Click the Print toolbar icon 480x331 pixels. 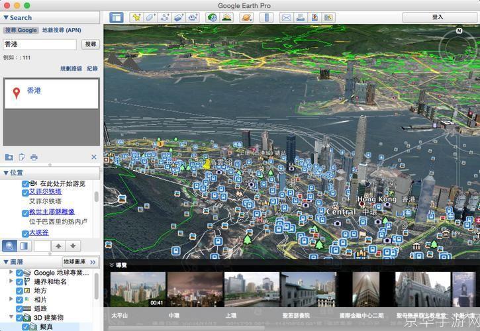tap(301, 17)
